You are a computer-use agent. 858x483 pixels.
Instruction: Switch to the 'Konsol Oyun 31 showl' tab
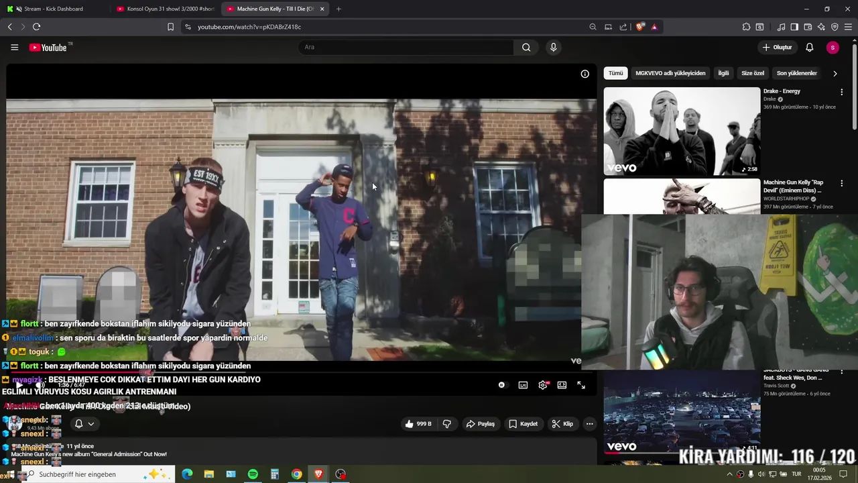pyautogui.click(x=166, y=9)
